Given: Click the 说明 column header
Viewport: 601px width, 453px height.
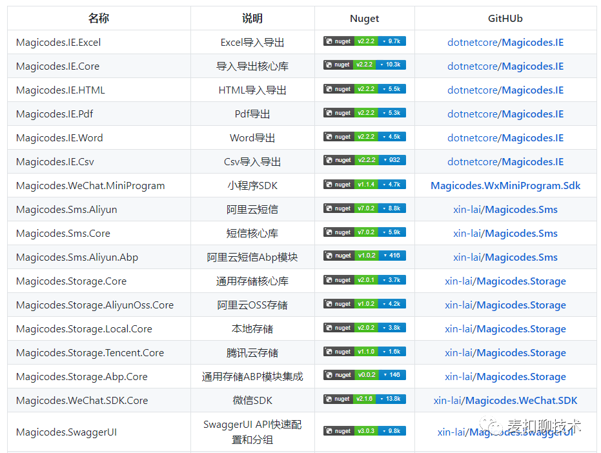Looking at the screenshot, I should (252, 18).
